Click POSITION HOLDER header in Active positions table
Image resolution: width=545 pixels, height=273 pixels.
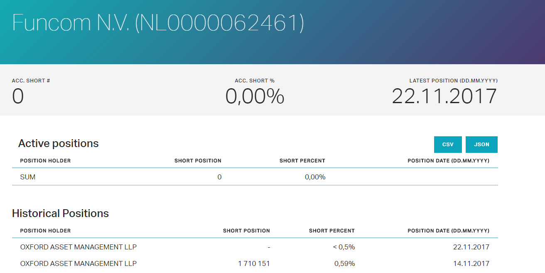tap(45, 161)
